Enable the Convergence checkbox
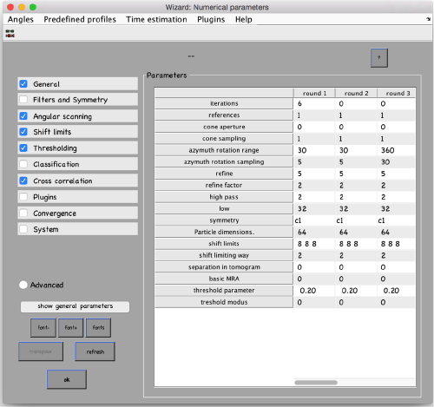Viewport: 434px width, 407px height. 23,213
